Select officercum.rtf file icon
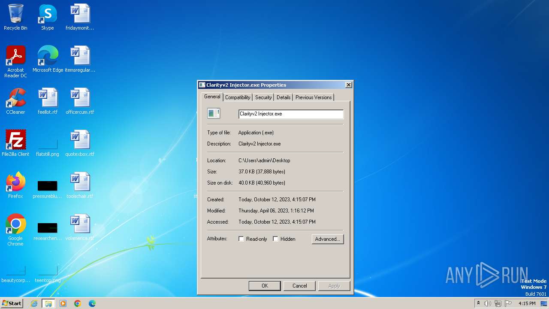549x309 pixels. 80,101
